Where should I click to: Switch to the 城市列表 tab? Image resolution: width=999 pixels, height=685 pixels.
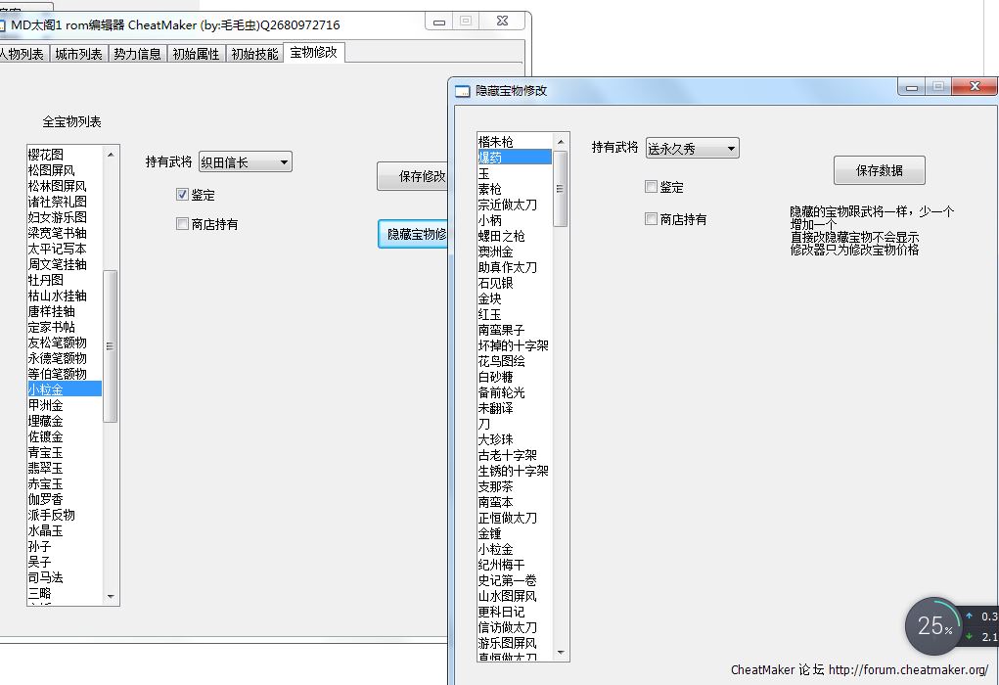[78, 54]
